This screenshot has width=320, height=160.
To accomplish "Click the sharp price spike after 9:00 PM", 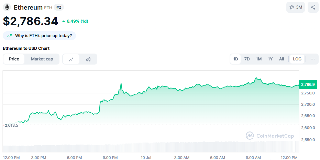I will [x=121, y=83].
